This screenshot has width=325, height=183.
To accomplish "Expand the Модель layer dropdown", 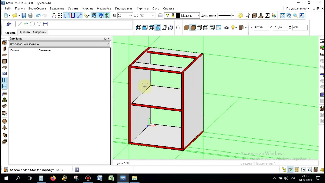I will (197, 16).
